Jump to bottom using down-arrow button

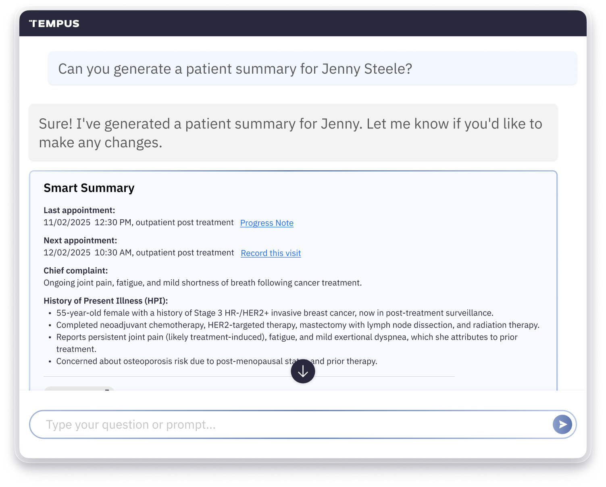[303, 371]
